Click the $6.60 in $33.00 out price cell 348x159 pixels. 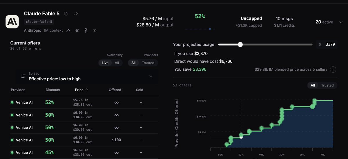click(82, 152)
